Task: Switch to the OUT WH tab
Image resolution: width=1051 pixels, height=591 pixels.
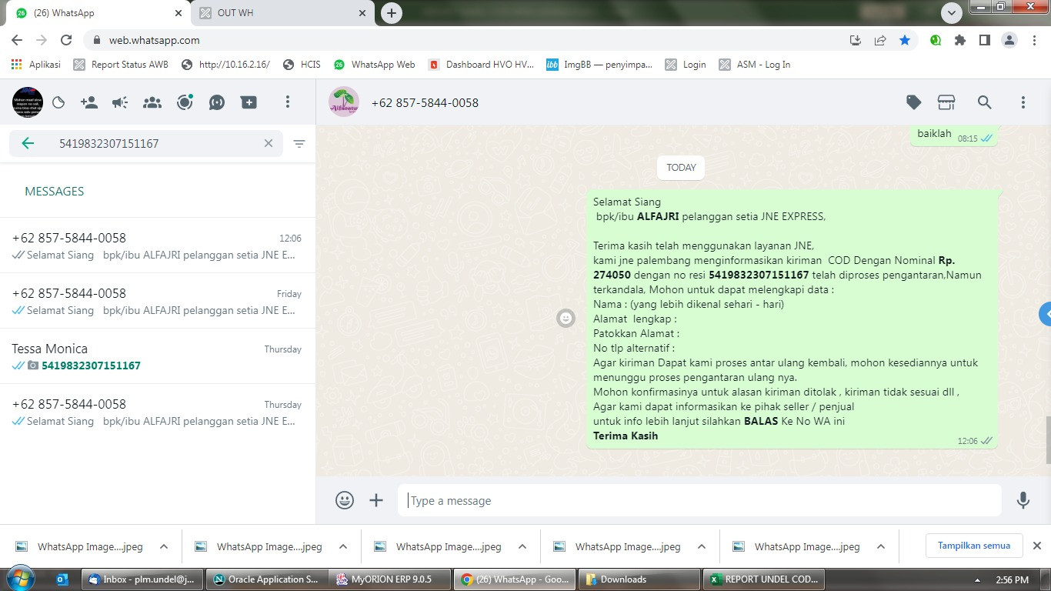Action: click(281, 13)
